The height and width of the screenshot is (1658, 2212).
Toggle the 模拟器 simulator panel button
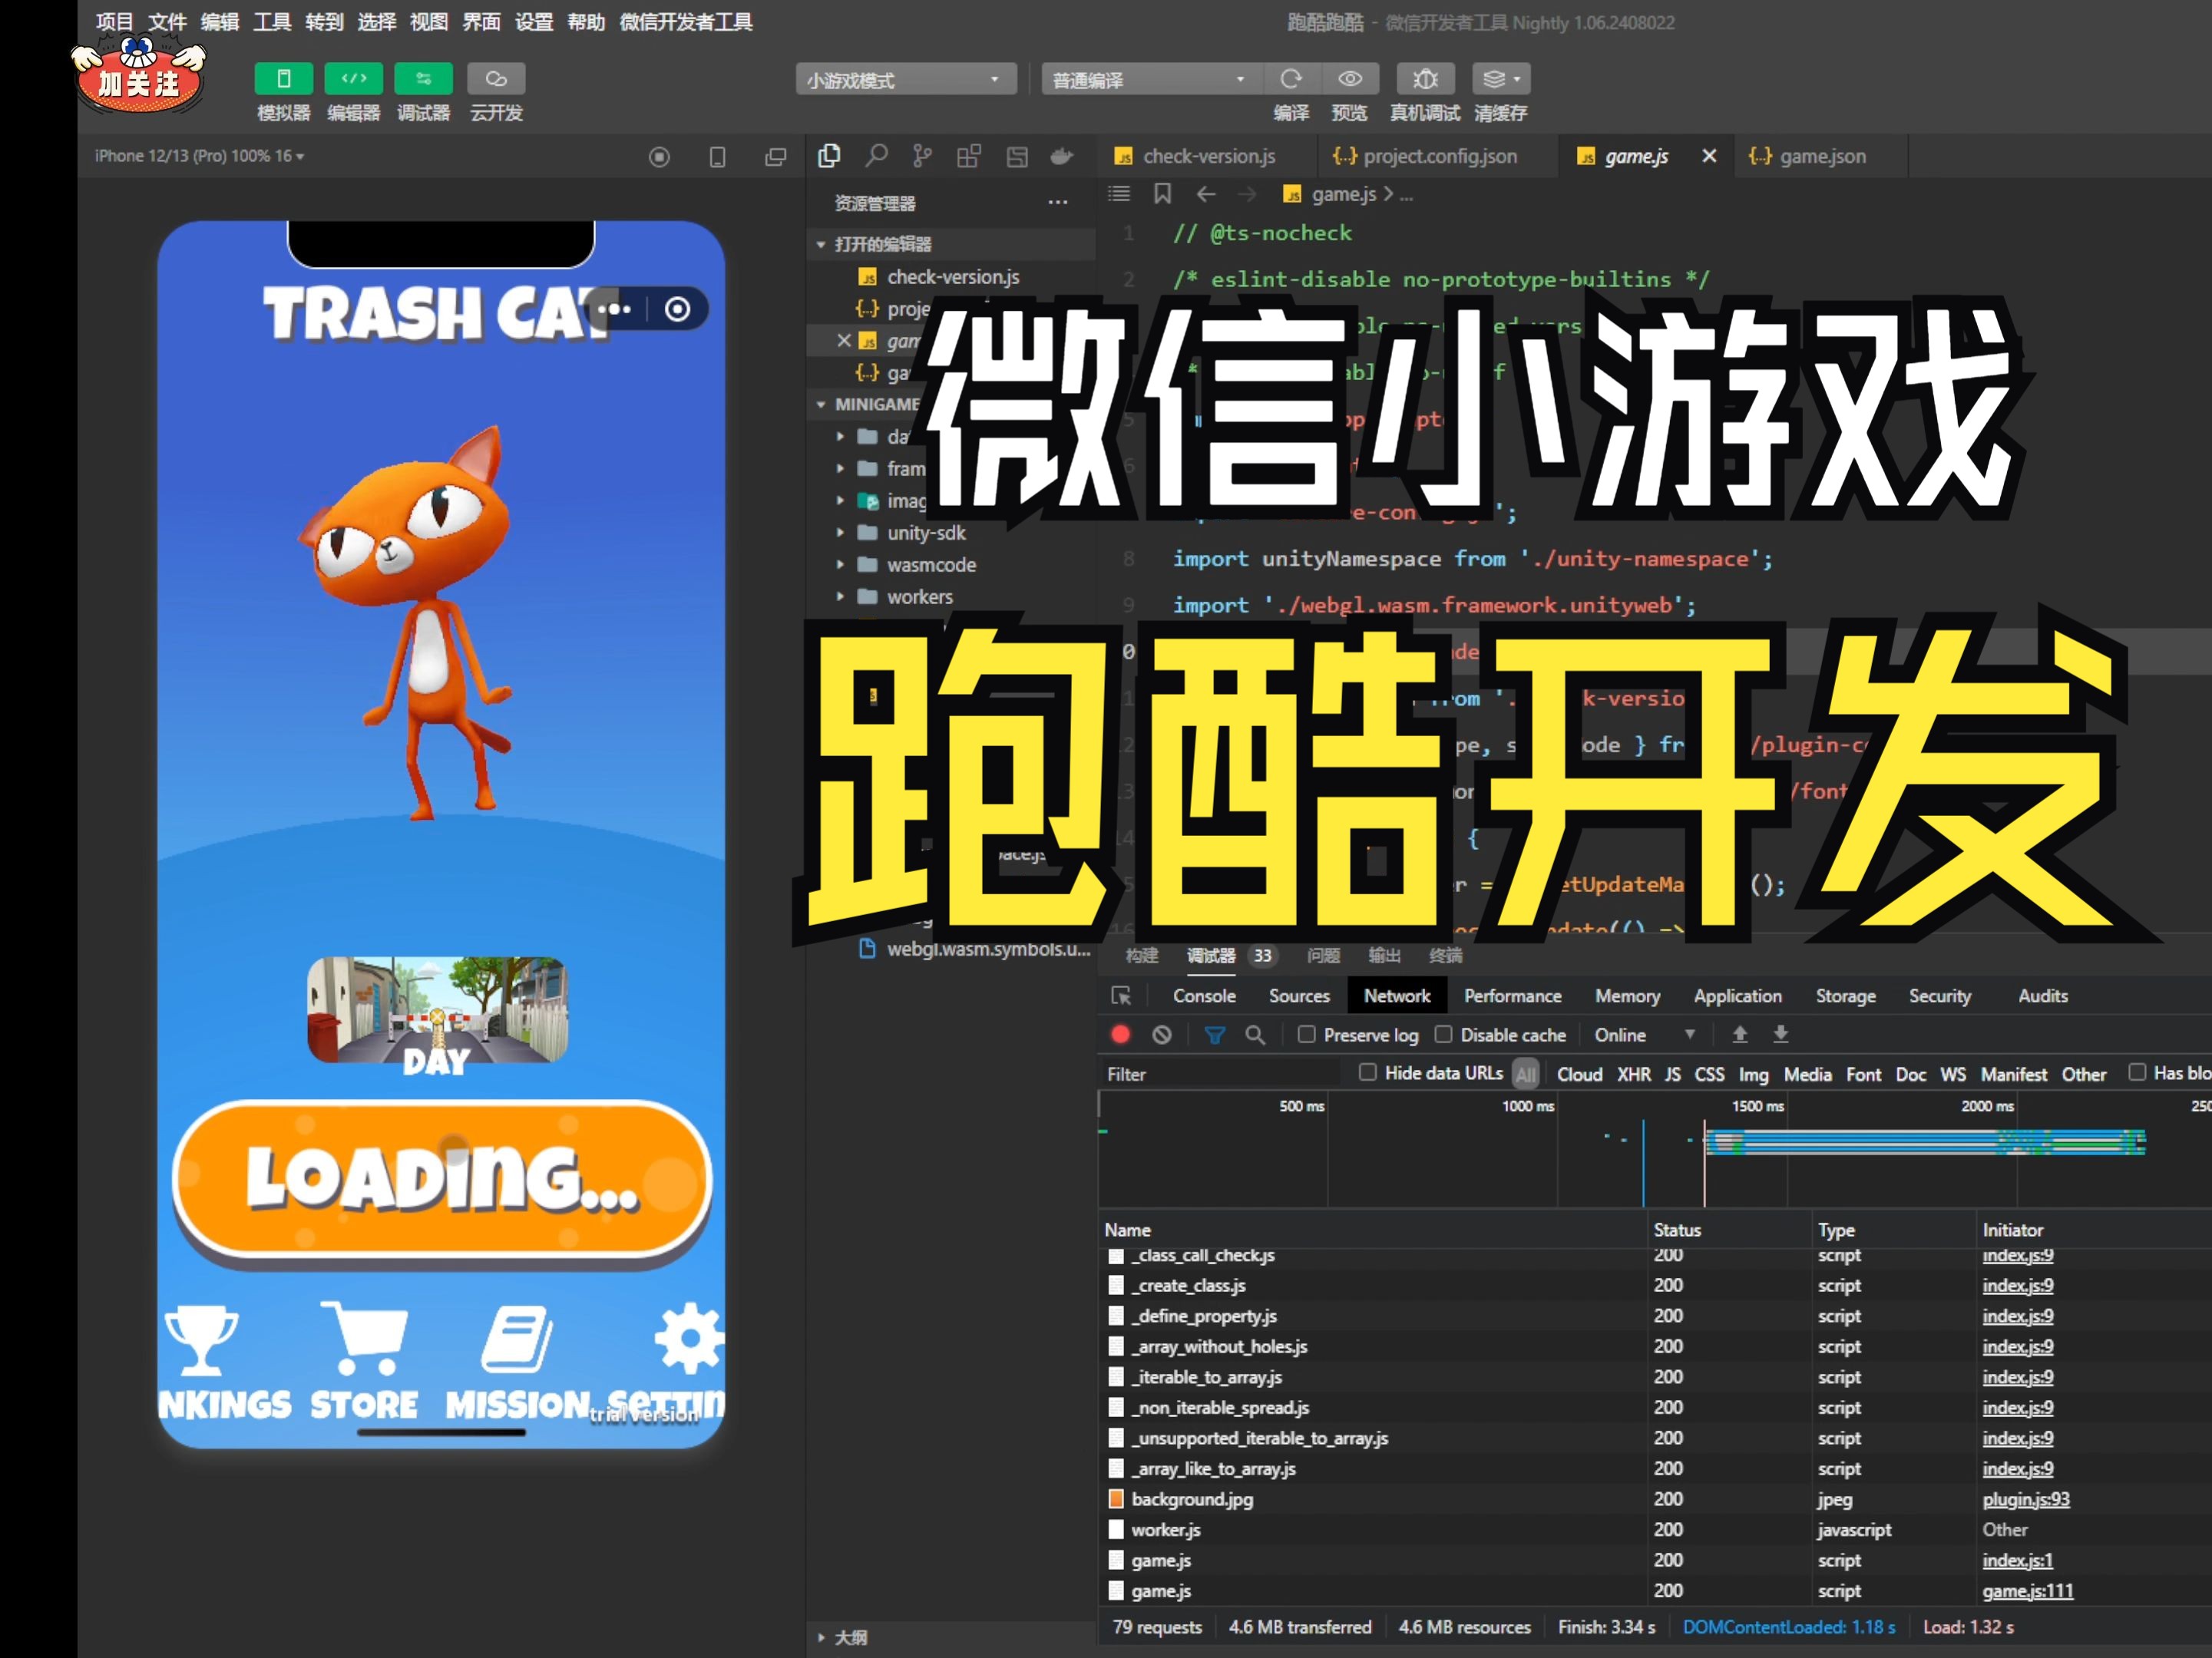pyautogui.click(x=283, y=78)
